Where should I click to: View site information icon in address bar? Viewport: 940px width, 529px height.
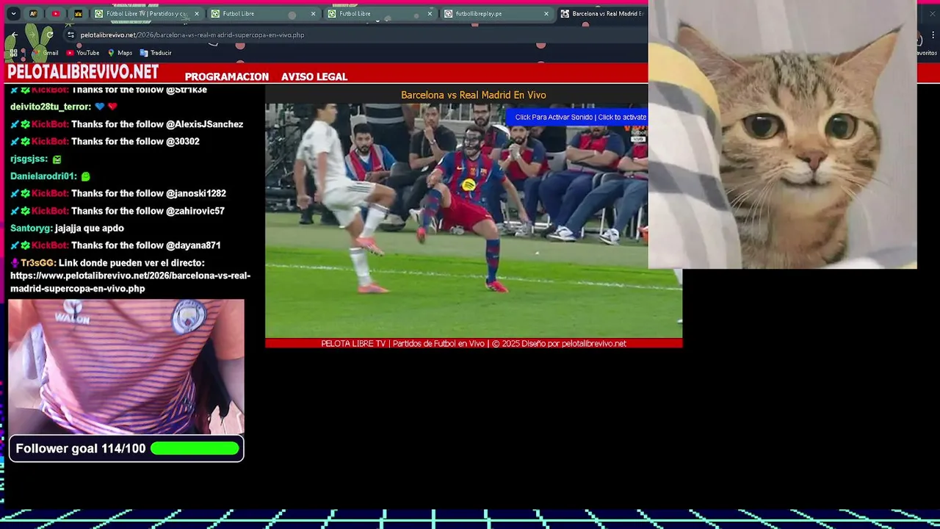[x=70, y=35]
